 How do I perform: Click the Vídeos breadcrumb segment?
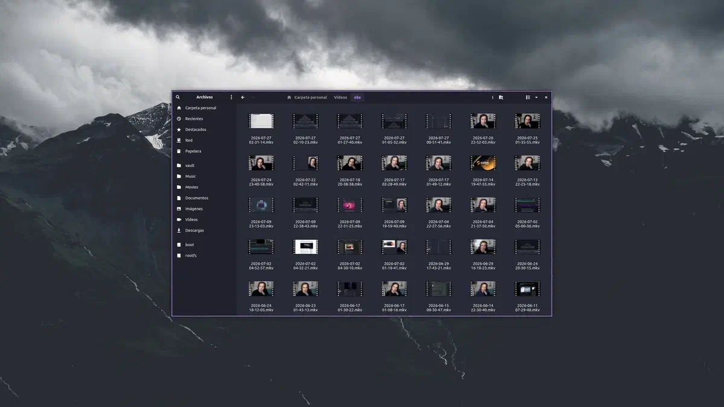(x=340, y=97)
